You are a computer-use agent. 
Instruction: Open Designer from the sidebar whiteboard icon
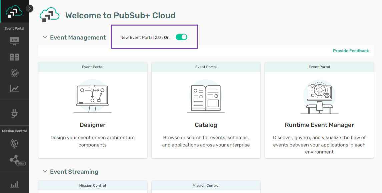tap(14, 41)
